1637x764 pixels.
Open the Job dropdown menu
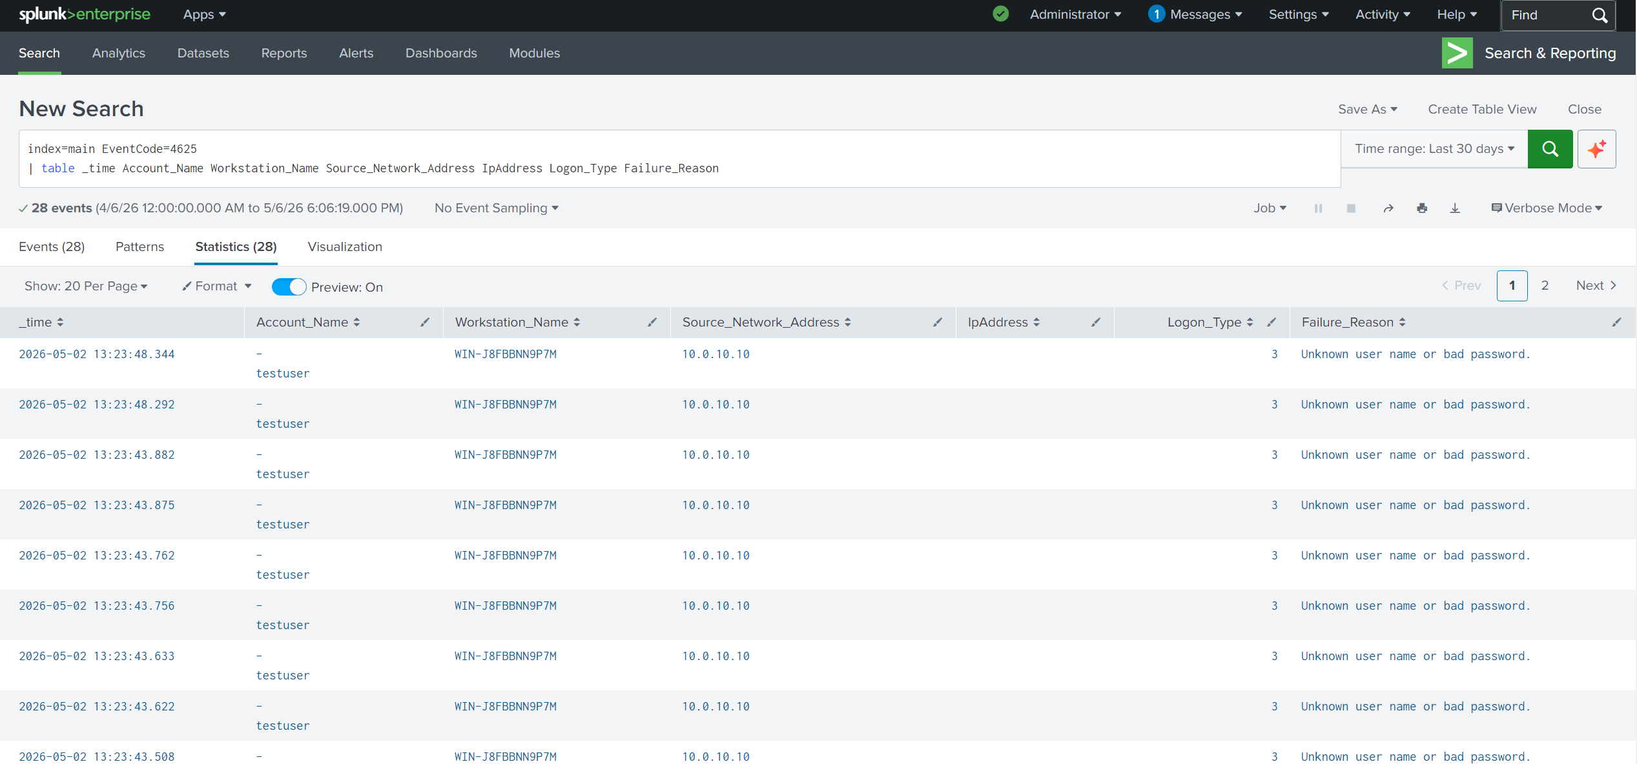pyautogui.click(x=1270, y=208)
